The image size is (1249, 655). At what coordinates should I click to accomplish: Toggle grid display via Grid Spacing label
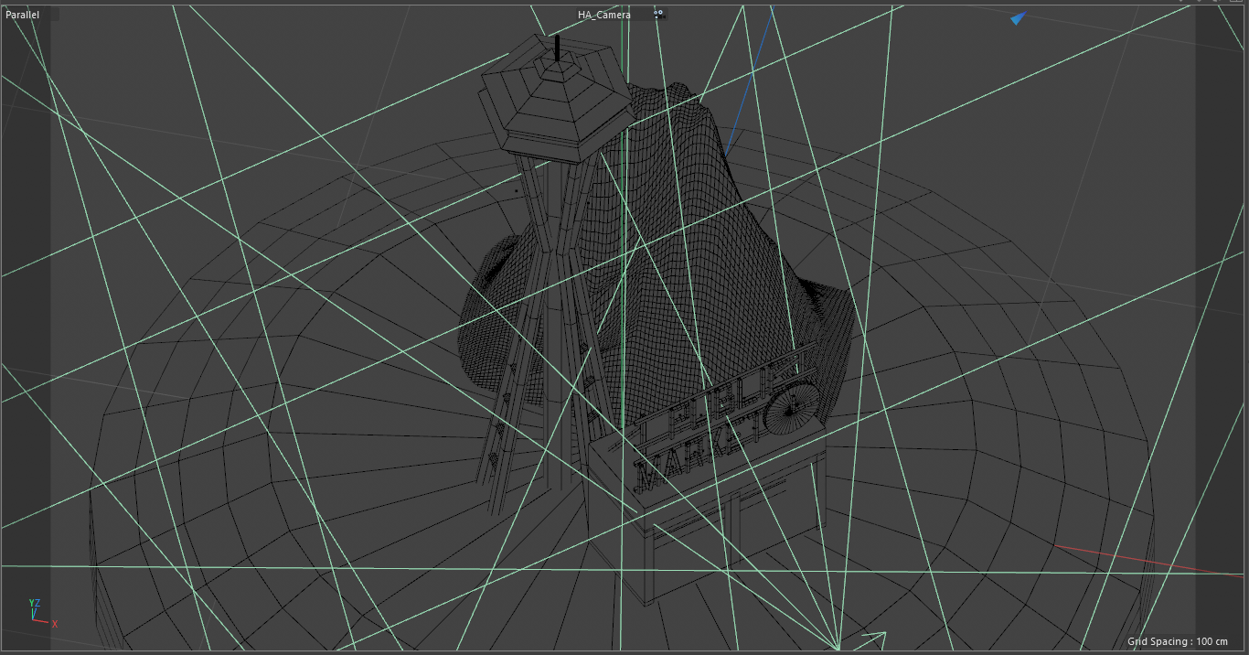click(x=1180, y=643)
